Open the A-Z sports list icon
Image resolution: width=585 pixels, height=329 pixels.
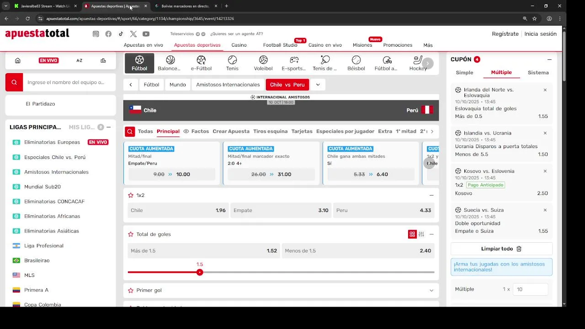pos(80,60)
